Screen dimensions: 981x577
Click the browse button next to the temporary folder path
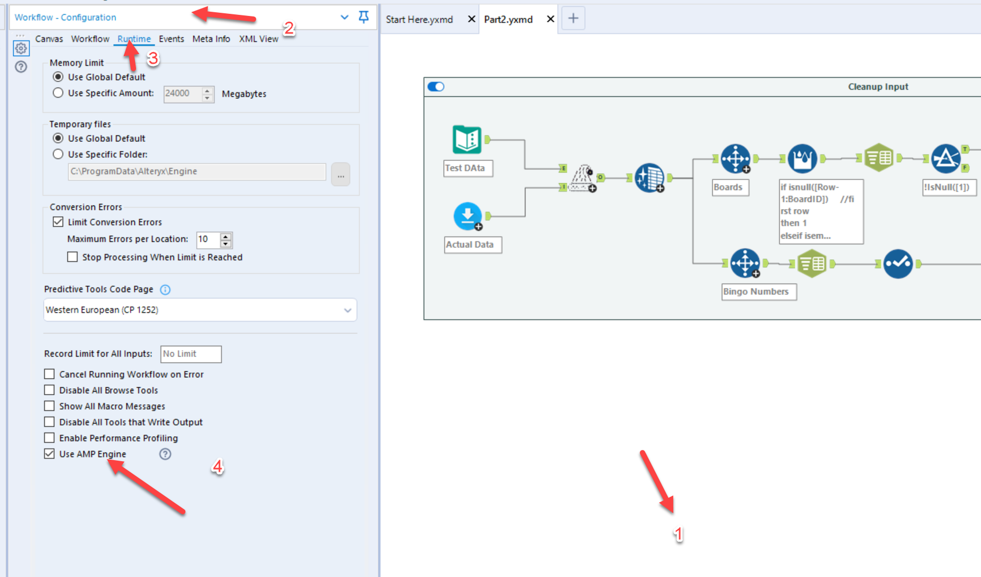coord(341,174)
